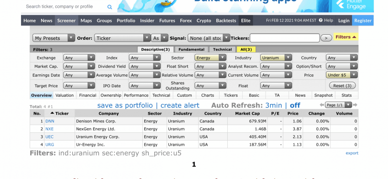Click the Tickers go arrow button
Image resolution: width=388 pixels, height=179 pixels.
[x=326, y=38]
